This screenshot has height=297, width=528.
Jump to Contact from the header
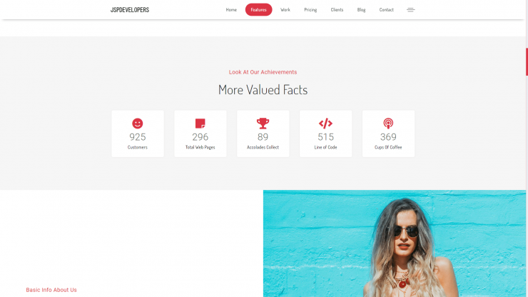tap(387, 10)
